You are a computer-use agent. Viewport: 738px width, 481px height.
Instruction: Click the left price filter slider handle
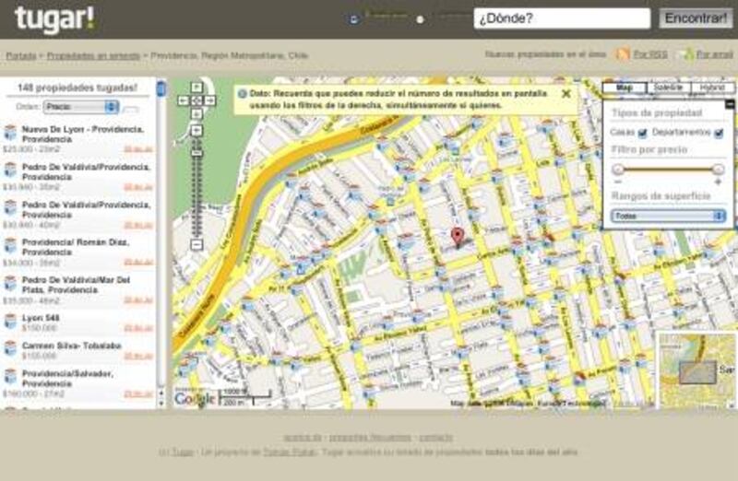(618, 170)
